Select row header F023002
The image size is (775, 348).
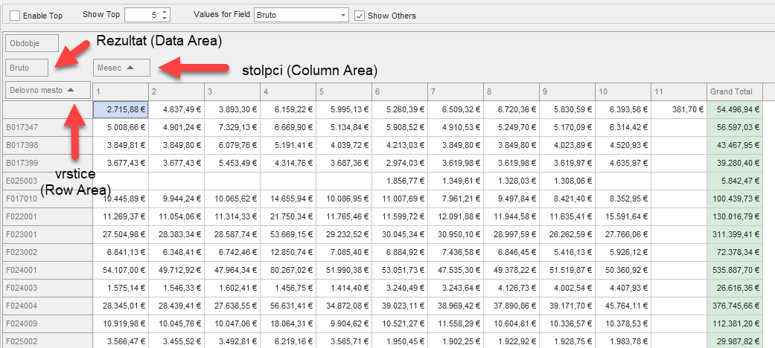(48, 252)
